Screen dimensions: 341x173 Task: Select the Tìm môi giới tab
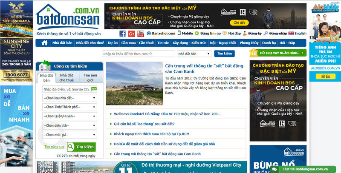coord(90,77)
